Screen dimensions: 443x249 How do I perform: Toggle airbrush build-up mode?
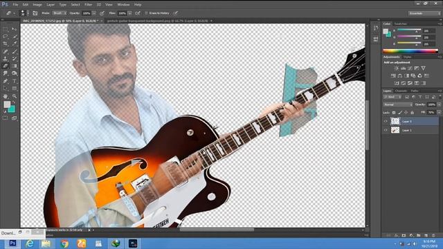click(x=138, y=13)
